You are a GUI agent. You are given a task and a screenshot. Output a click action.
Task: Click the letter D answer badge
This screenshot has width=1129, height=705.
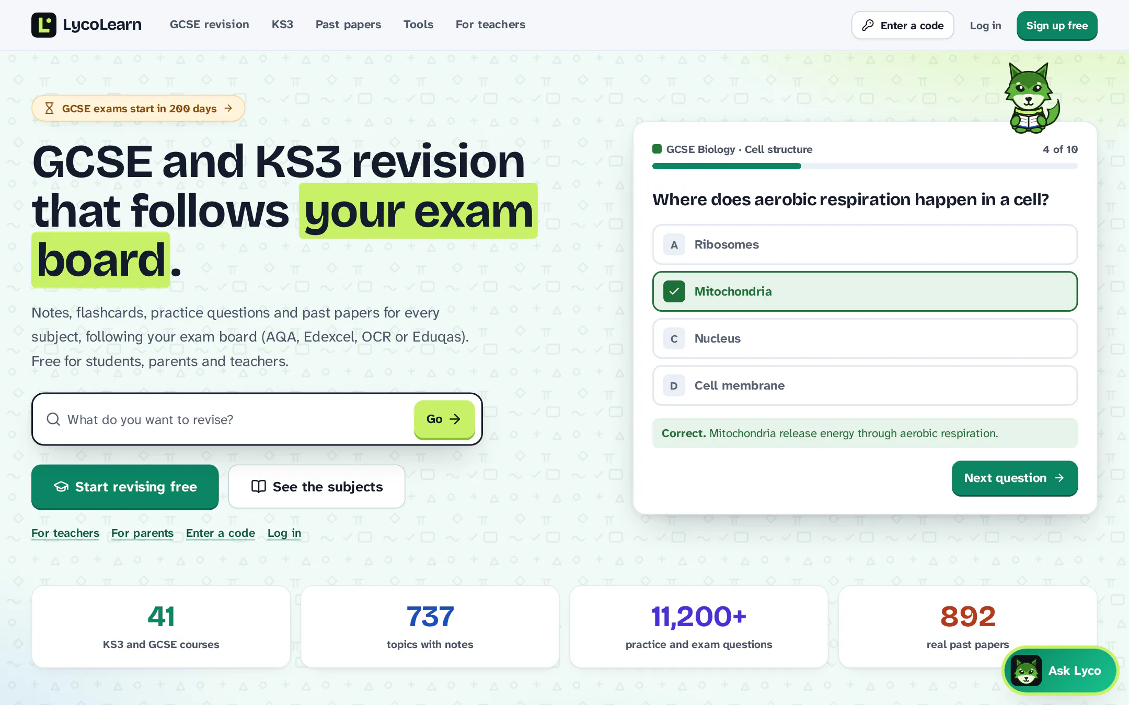click(x=674, y=385)
